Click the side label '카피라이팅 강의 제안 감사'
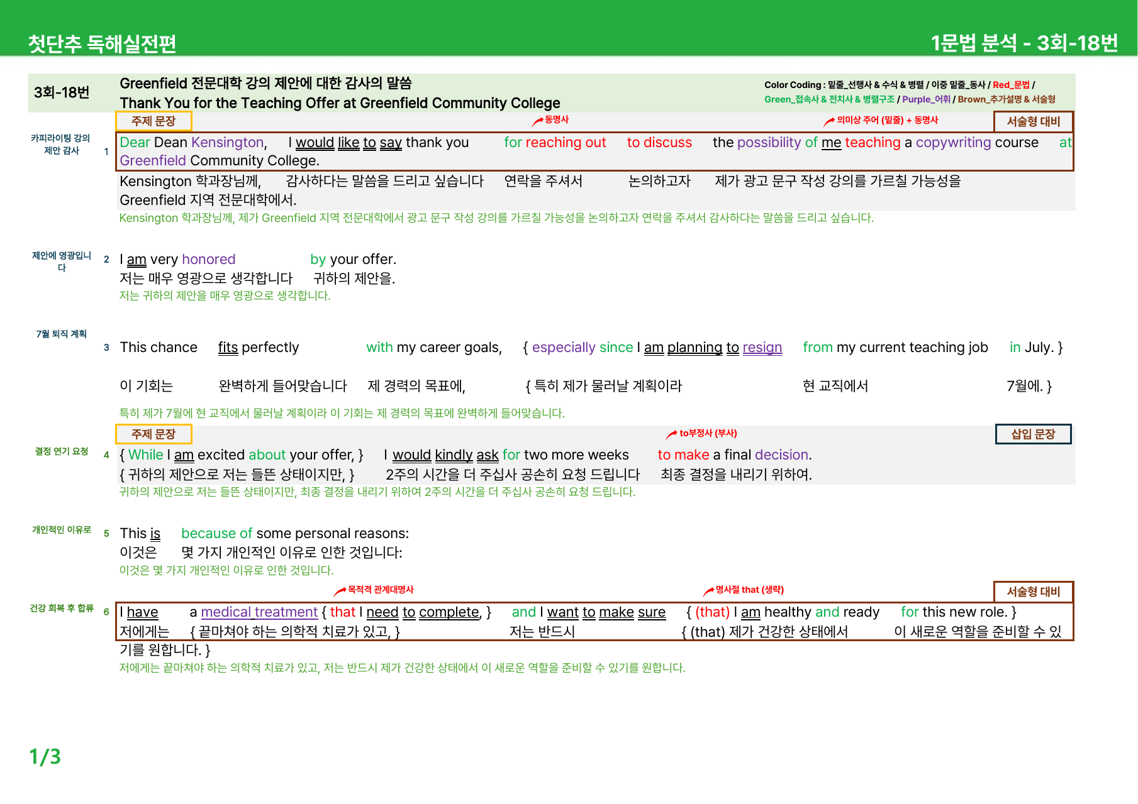 click(x=61, y=144)
